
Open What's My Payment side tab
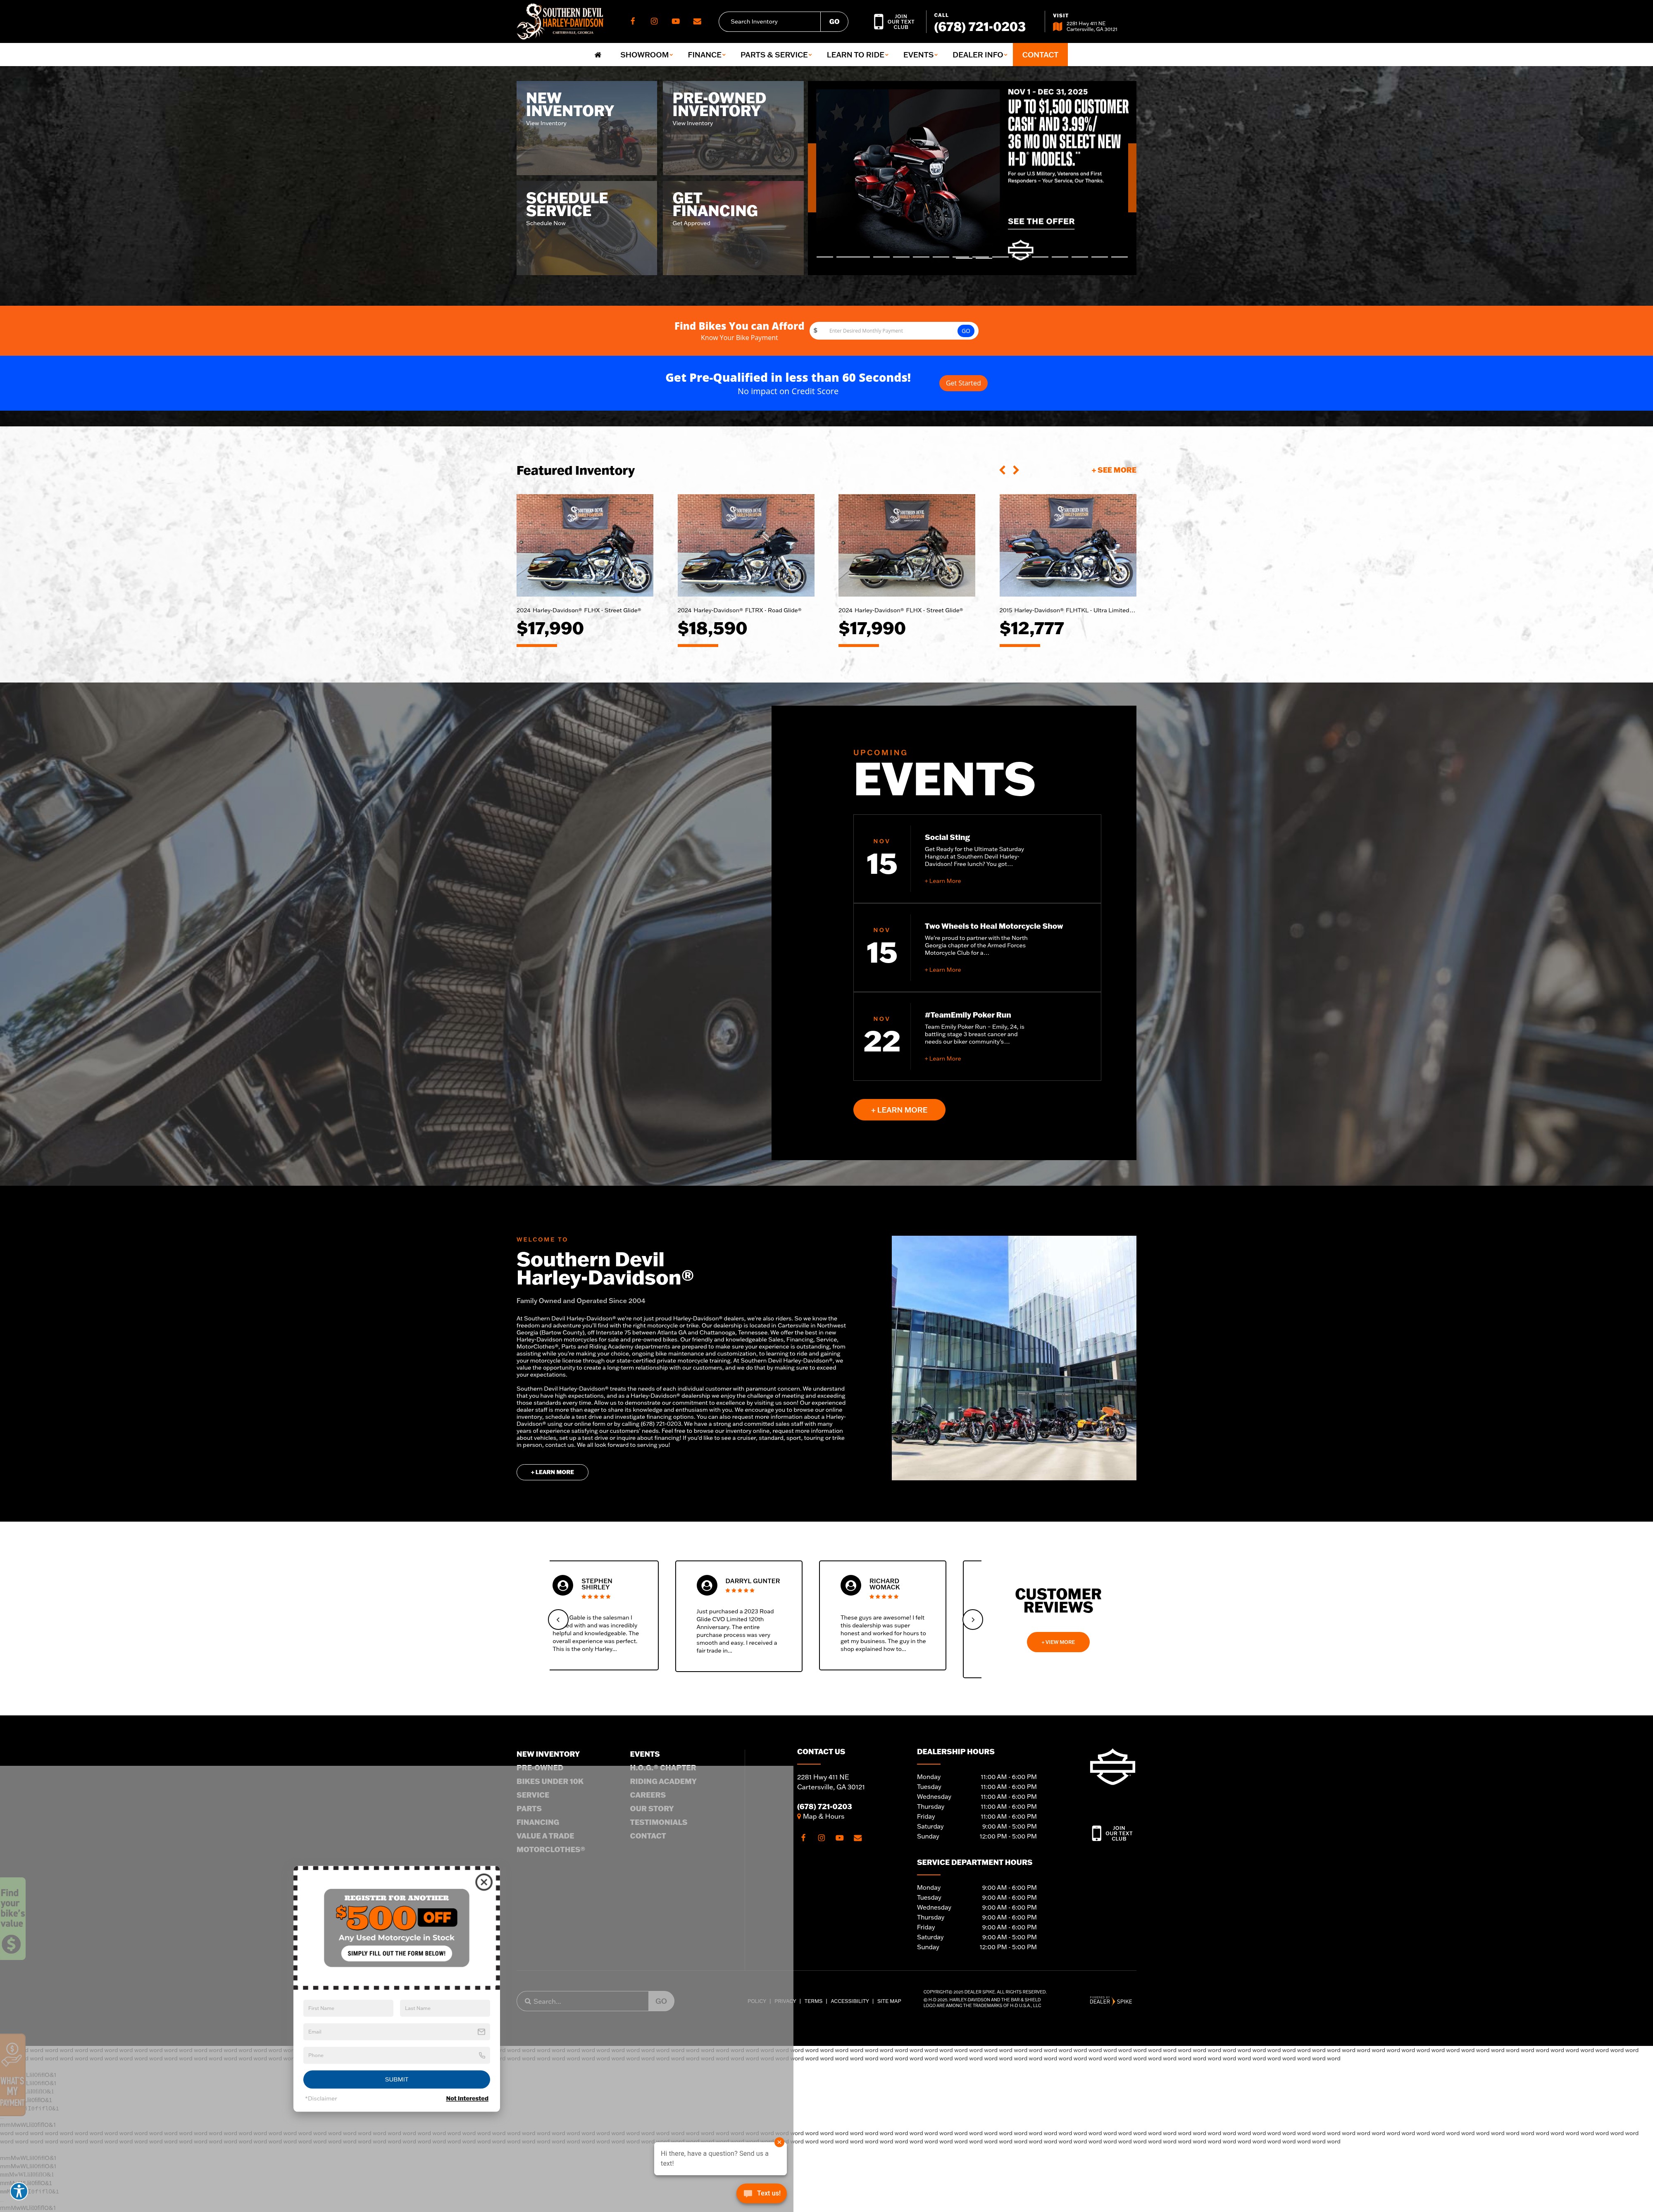[x=12, y=2075]
